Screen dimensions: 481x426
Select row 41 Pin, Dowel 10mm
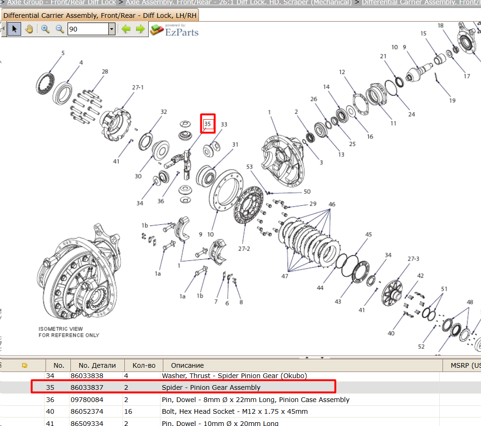pyautogui.click(x=240, y=422)
